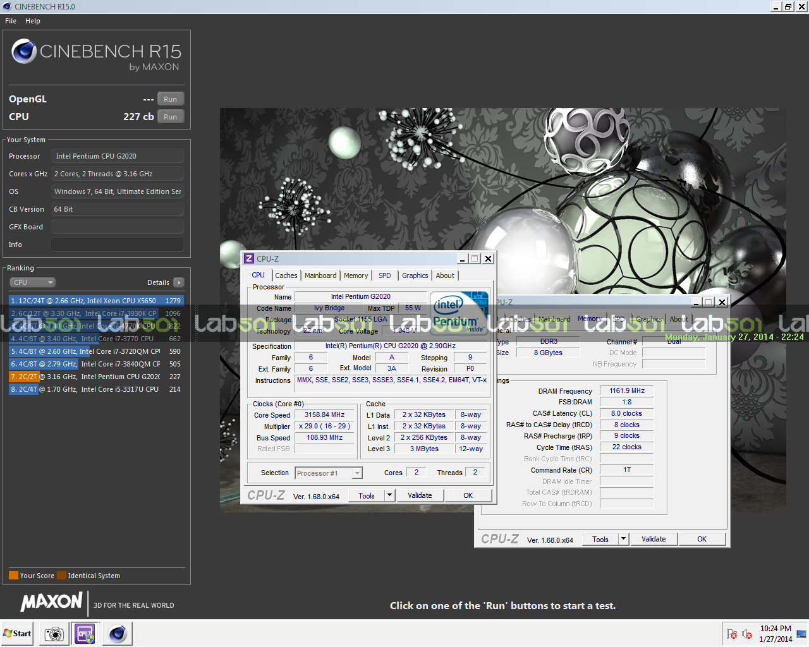Select ranking row Core i7-3840QM

coord(96,364)
